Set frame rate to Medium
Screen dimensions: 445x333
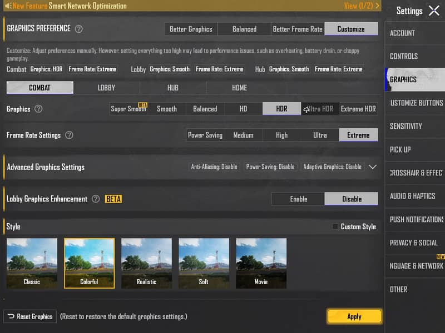click(x=244, y=135)
